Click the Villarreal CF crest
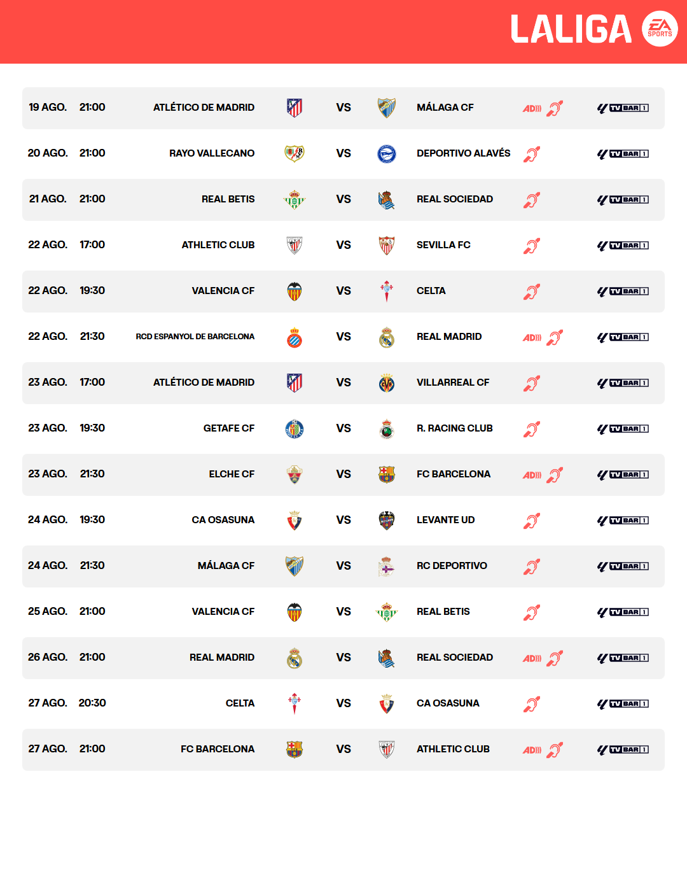This screenshot has height=872, width=687. 387,383
